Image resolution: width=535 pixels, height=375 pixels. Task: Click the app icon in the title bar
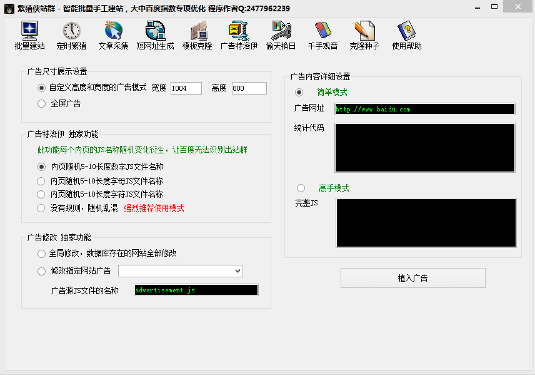pyautogui.click(x=9, y=9)
